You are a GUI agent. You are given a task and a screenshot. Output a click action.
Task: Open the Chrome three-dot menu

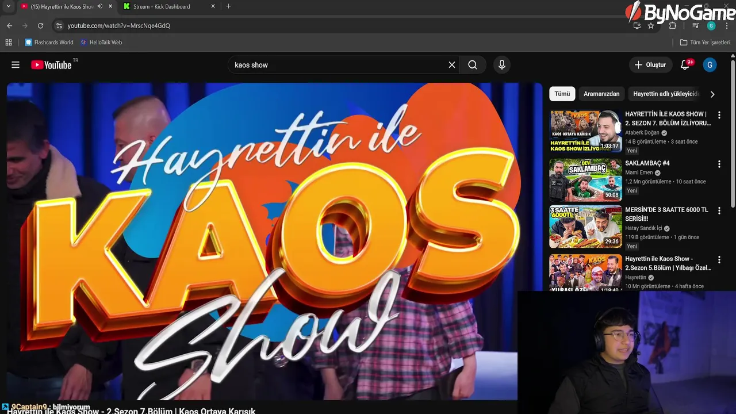(x=726, y=25)
